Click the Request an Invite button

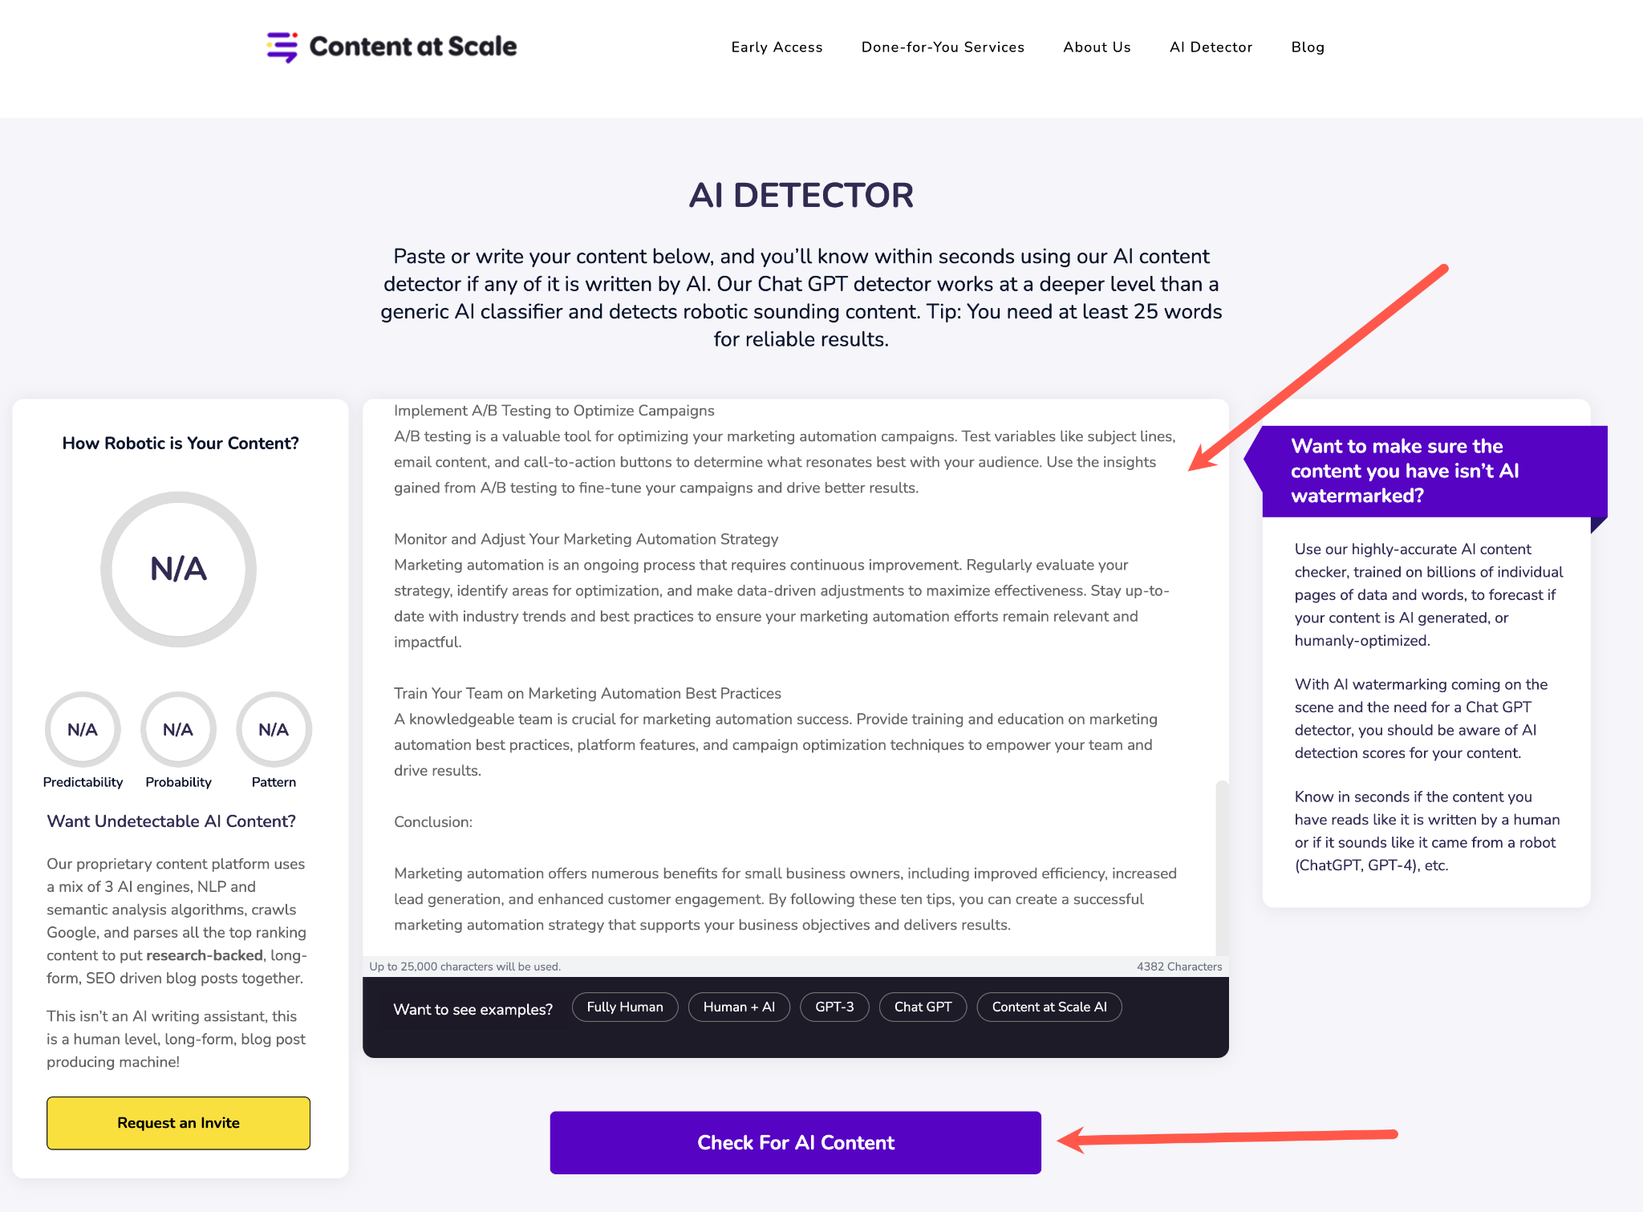tap(177, 1121)
